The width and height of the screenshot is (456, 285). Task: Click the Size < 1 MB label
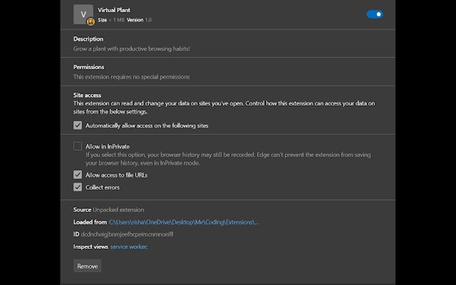click(x=111, y=20)
